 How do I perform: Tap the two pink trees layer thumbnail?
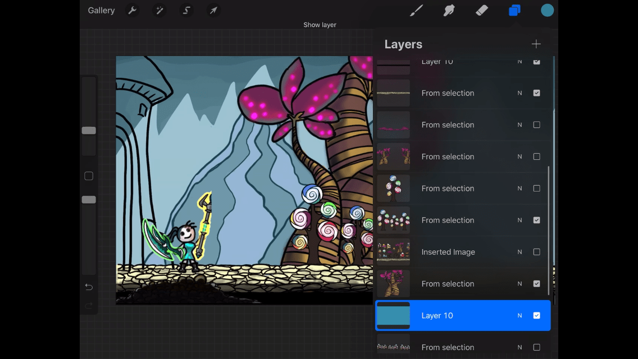[393, 157]
